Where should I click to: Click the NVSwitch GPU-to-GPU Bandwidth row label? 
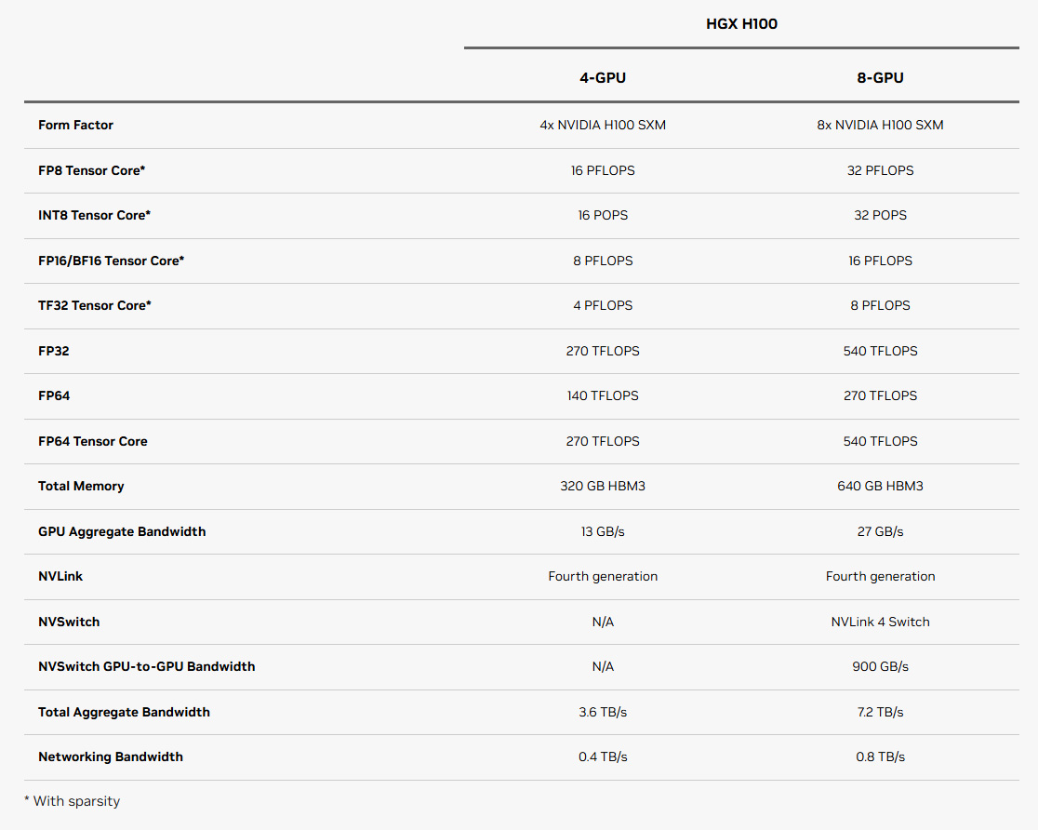146,666
